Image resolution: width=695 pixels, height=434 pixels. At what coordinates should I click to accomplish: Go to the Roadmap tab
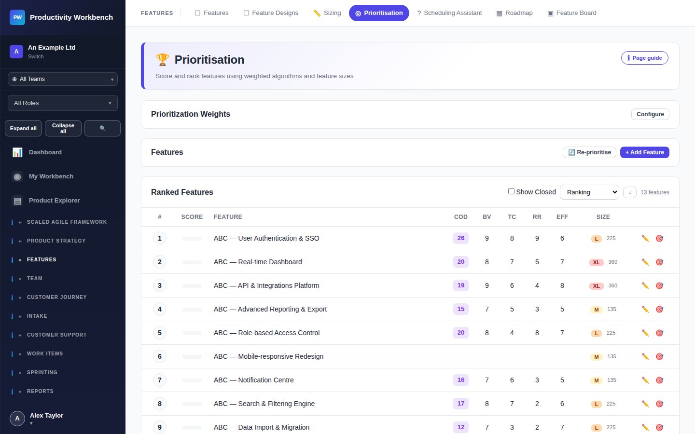coord(514,13)
